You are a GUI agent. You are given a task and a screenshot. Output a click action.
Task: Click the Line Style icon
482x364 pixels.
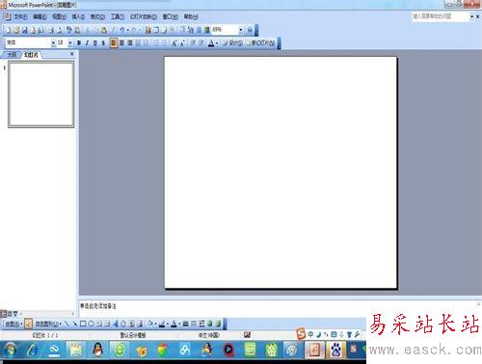point(185,324)
